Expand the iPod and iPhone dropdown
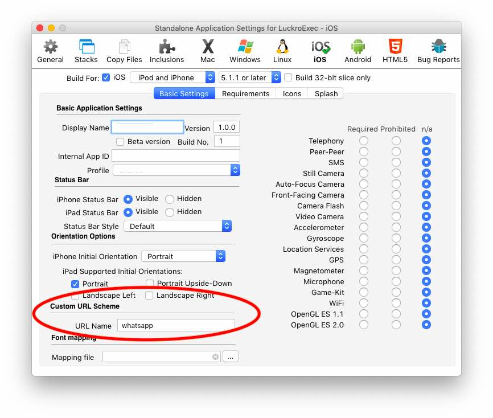Screen dimensions: 493x418 tap(172, 78)
